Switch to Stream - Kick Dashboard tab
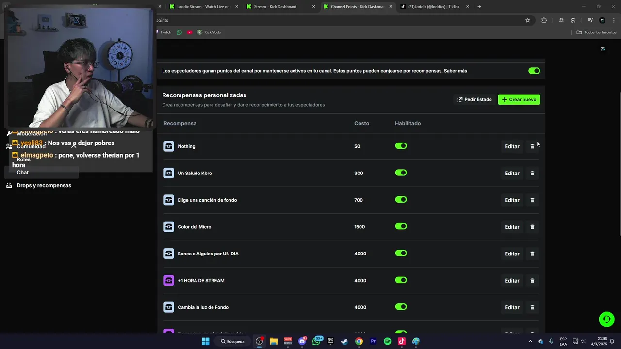621x349 pixels. pos(280,7)
